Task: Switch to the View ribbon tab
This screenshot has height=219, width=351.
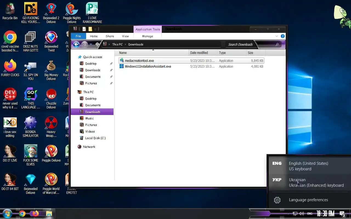Action: pos(125,36)
